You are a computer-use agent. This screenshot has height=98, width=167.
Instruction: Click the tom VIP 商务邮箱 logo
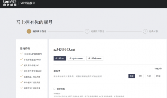[x=10, y=3]
